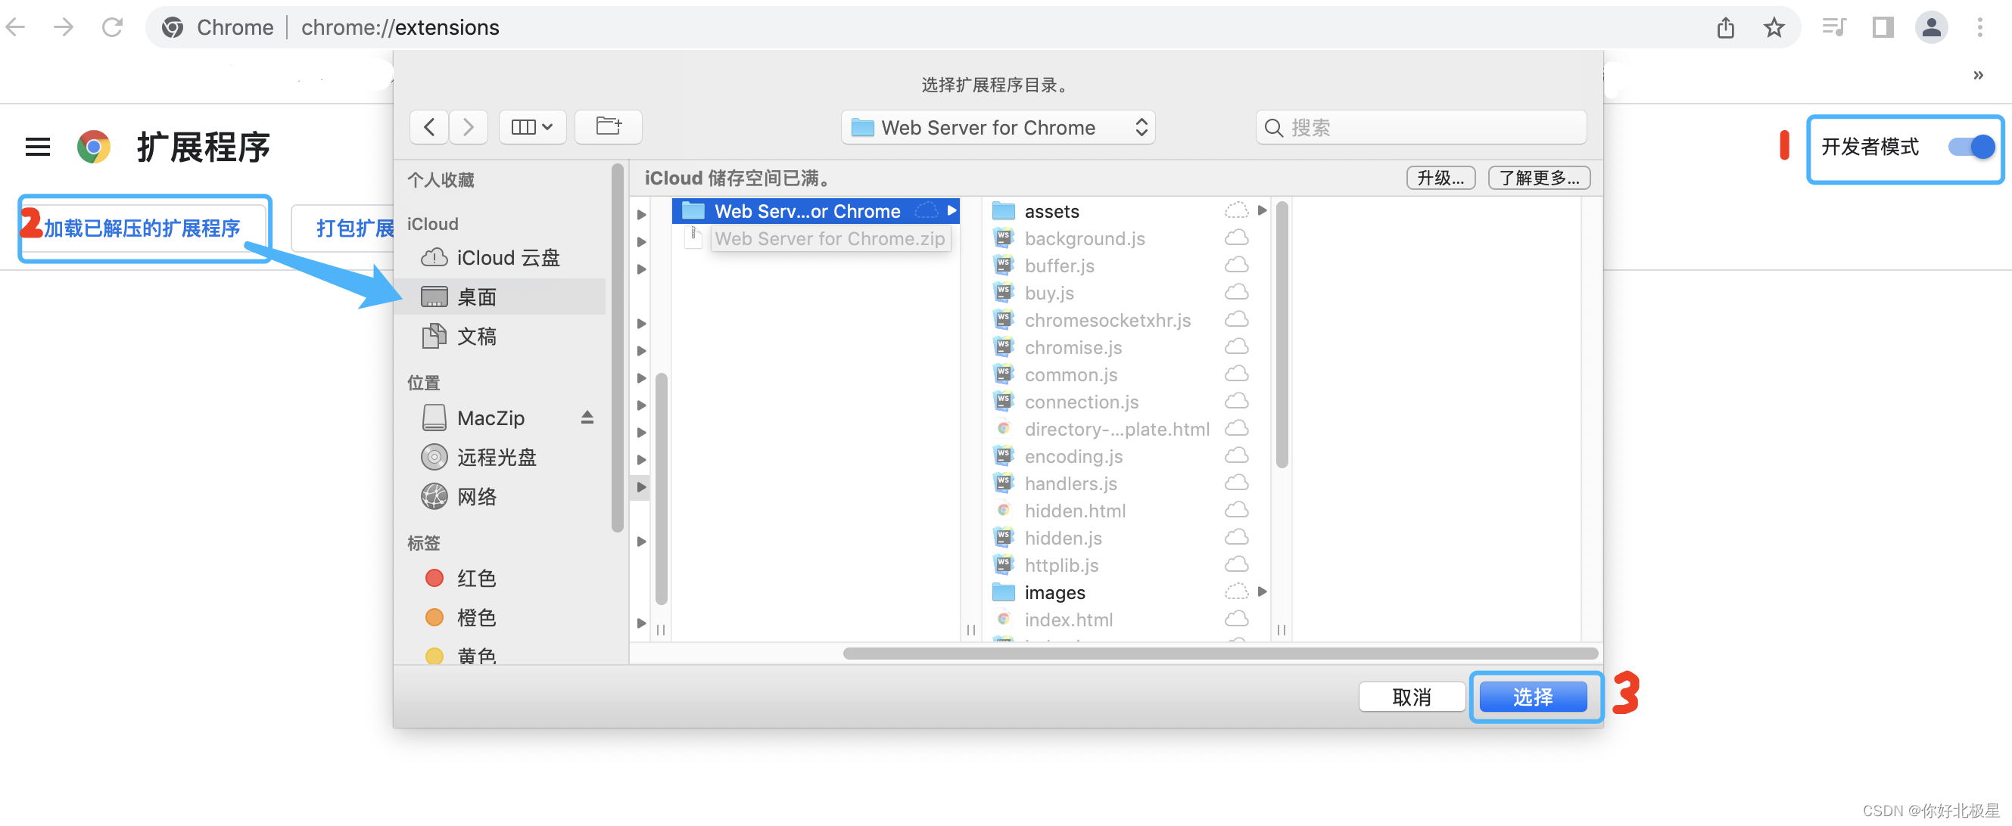Open the Chrome profile avatar
The image size is (2012, 826).
(1932, 27)
